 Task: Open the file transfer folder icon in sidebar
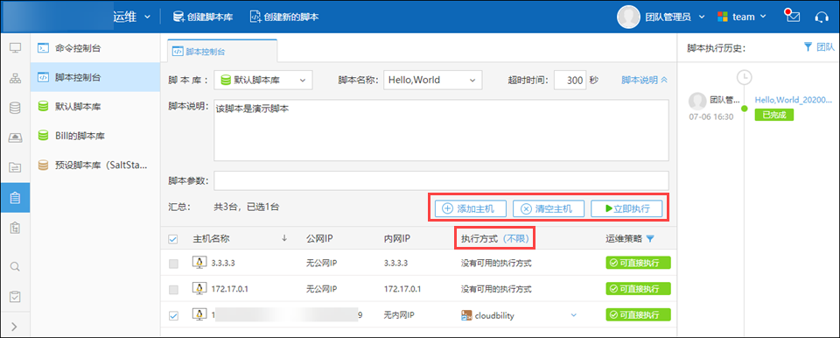pos(15,167)
